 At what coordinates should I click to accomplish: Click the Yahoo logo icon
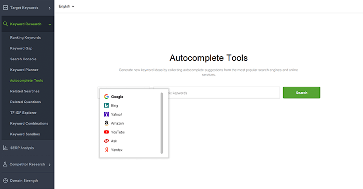(x=106, y=114)
